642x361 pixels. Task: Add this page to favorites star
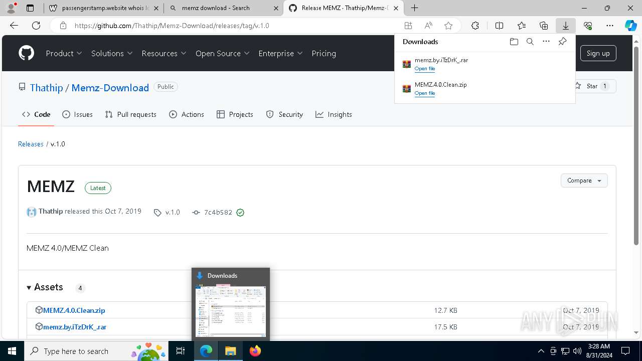click(448, 26)
